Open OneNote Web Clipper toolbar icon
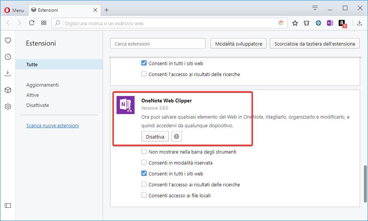The image size is (368, 221). point(330,23)
